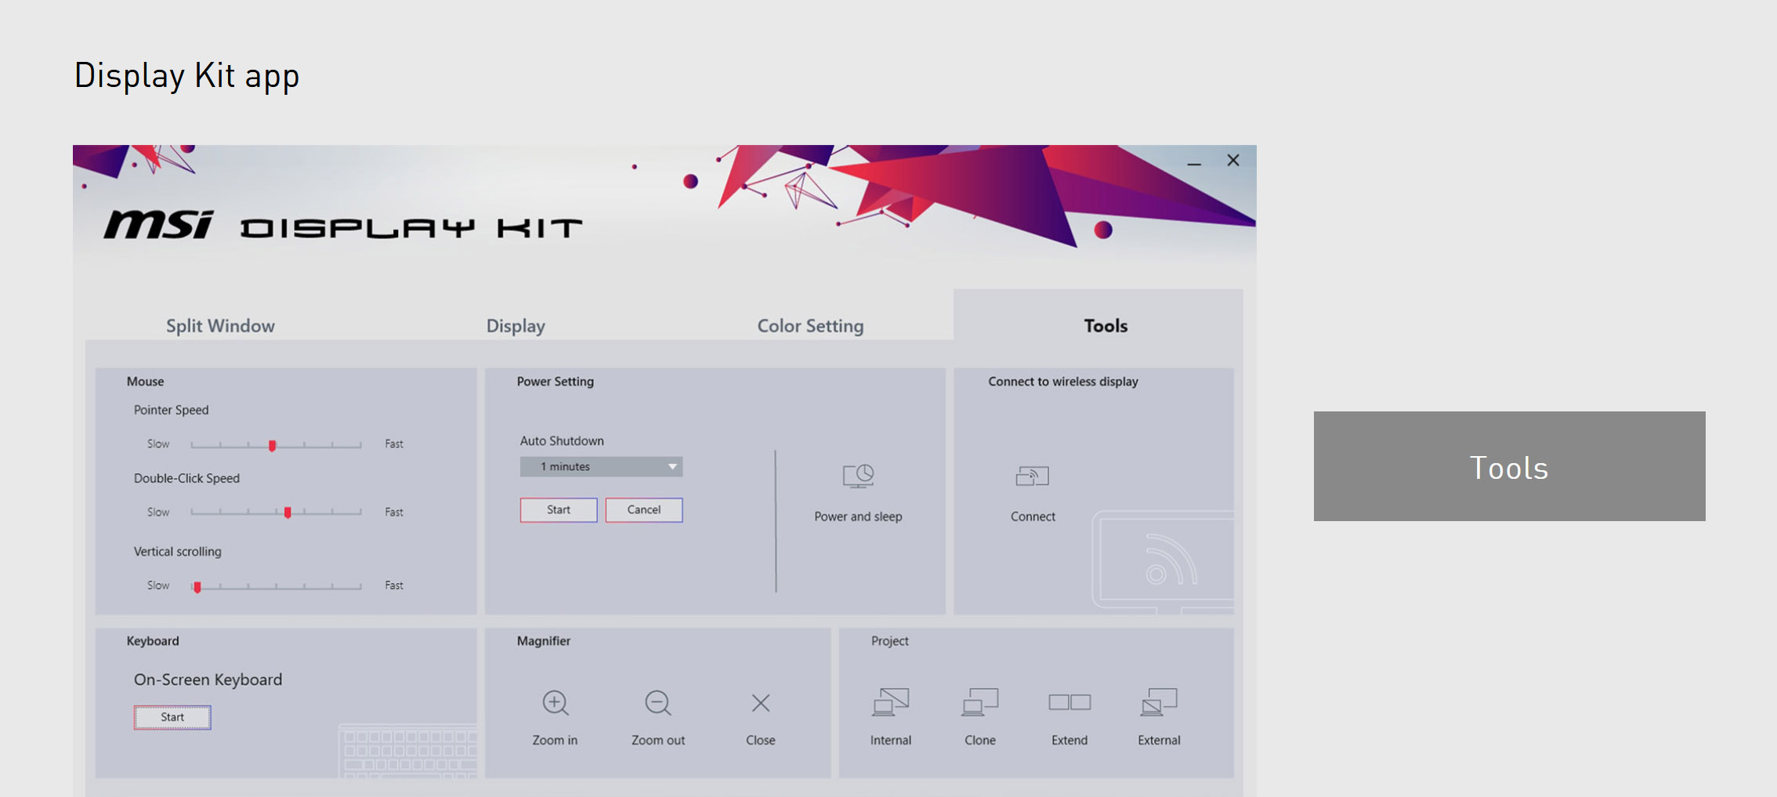
Task: Close the Magnifier with X icon
Action: click(x=761, y=703)
